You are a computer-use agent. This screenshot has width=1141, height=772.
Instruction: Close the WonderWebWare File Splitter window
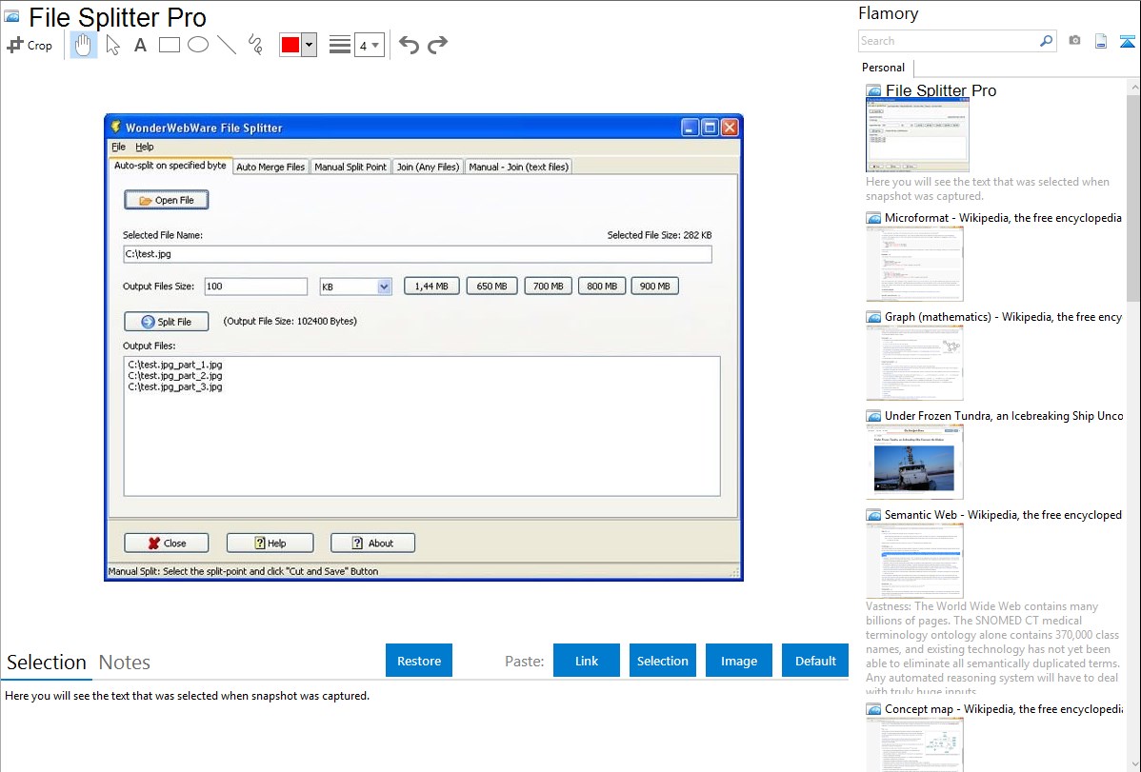coord(730,129)
